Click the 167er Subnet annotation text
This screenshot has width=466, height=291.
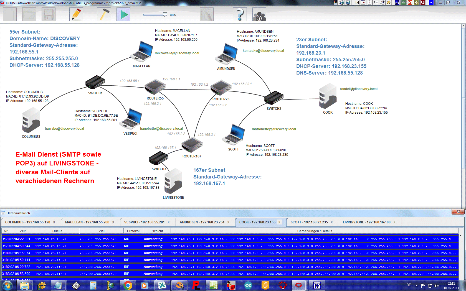tap(227, 177)
